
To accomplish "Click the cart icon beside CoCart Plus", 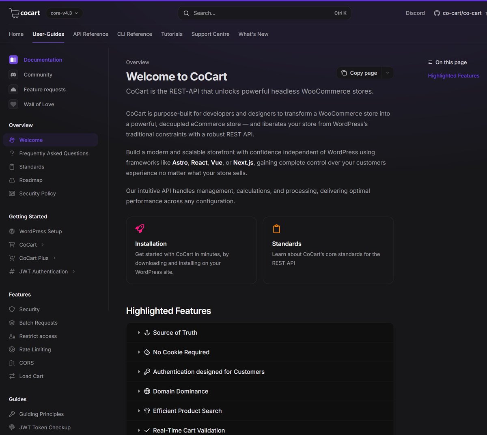I will point(12,258).
